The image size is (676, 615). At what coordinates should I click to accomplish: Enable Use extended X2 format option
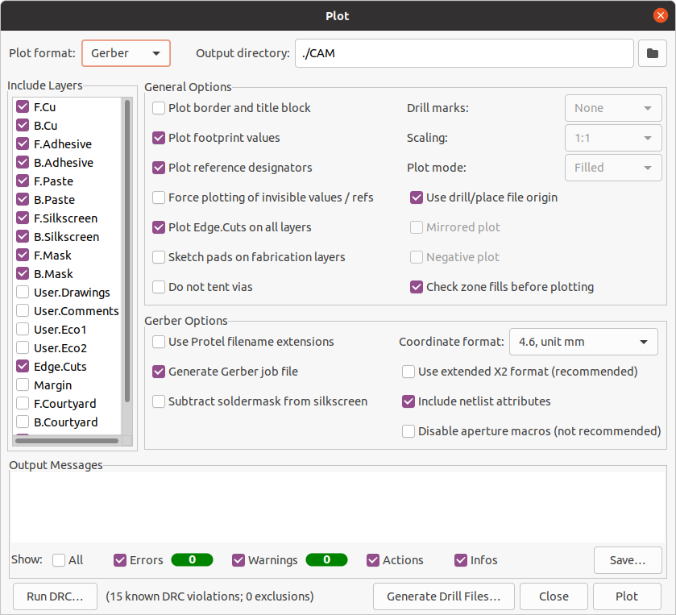(x=409, y=372)
